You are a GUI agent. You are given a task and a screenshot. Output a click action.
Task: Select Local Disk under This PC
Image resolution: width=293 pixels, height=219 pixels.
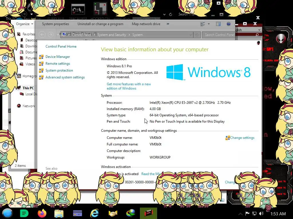tap(31, 94)
